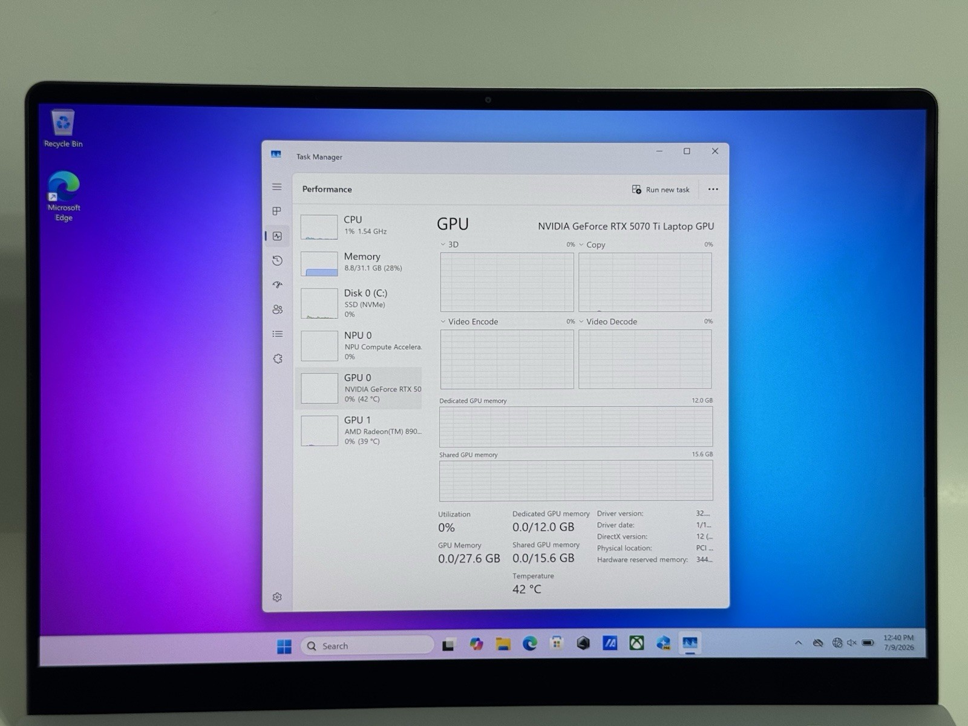Click the OneDrive cloud tray icon
The width and height of the screenshot is (968, 726).
(x=818, y=643)
